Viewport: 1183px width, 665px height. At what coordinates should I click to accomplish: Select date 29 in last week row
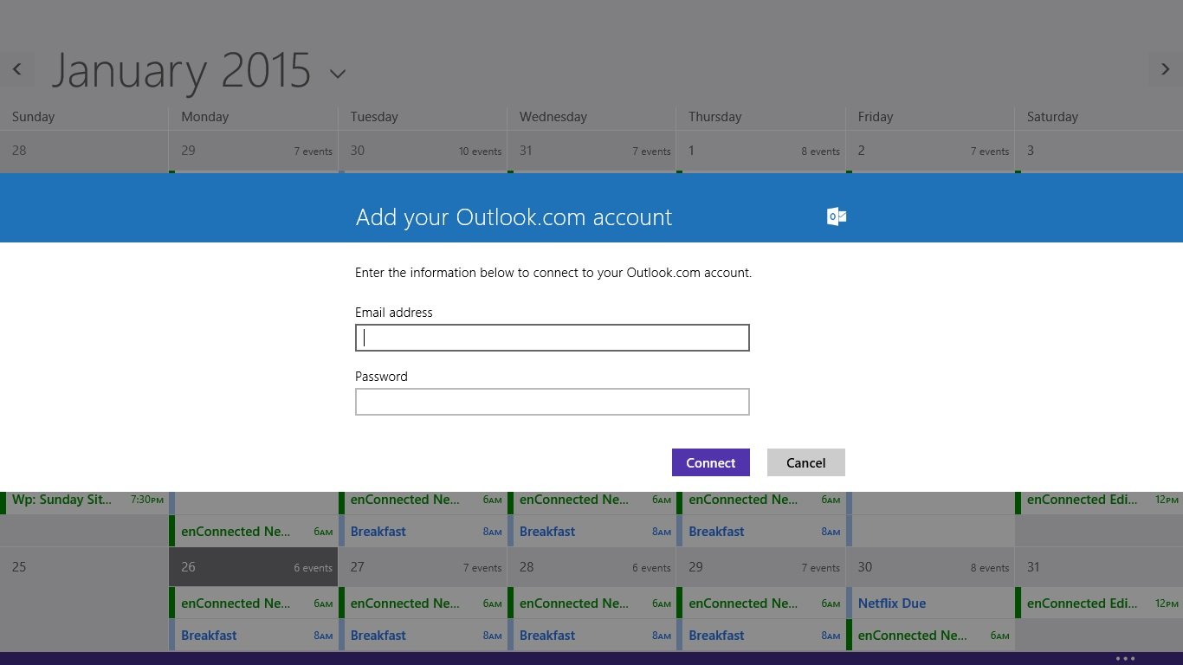[x=760, y=567]
